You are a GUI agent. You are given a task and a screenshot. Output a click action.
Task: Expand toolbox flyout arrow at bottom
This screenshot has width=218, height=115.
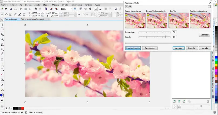[x=2, y=106]
